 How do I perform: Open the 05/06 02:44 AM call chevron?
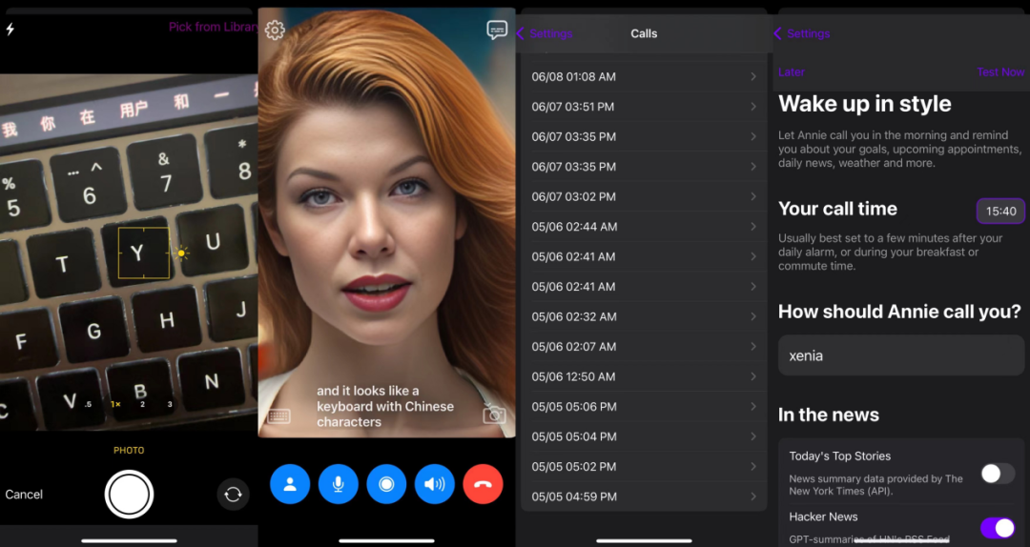tap(753, 227)
